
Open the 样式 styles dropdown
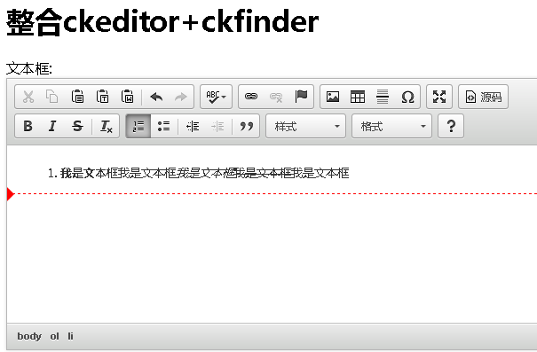pyautogui.click(x=306, y=126)
